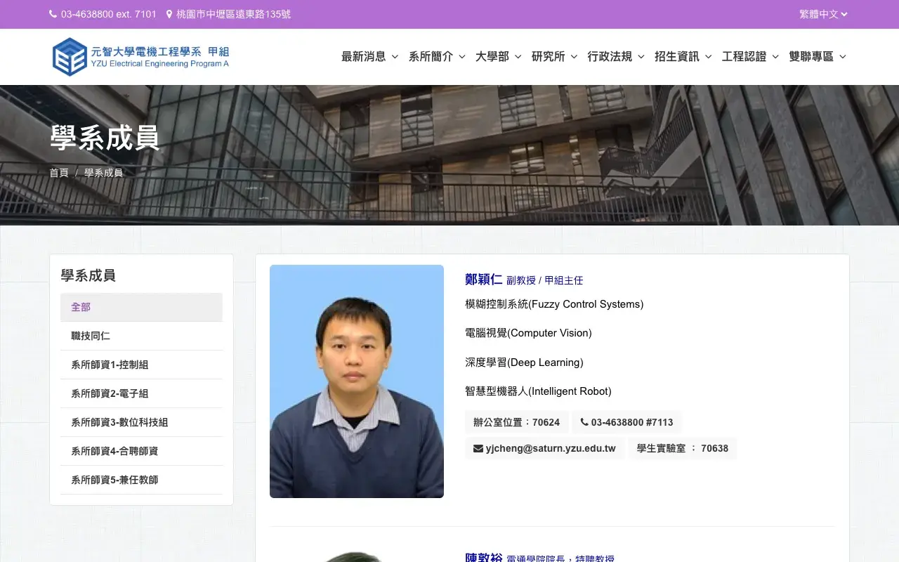Expand the 行政法規 menu
The height and width of the screenshot is (562, 899).
[x=616, y=57]
